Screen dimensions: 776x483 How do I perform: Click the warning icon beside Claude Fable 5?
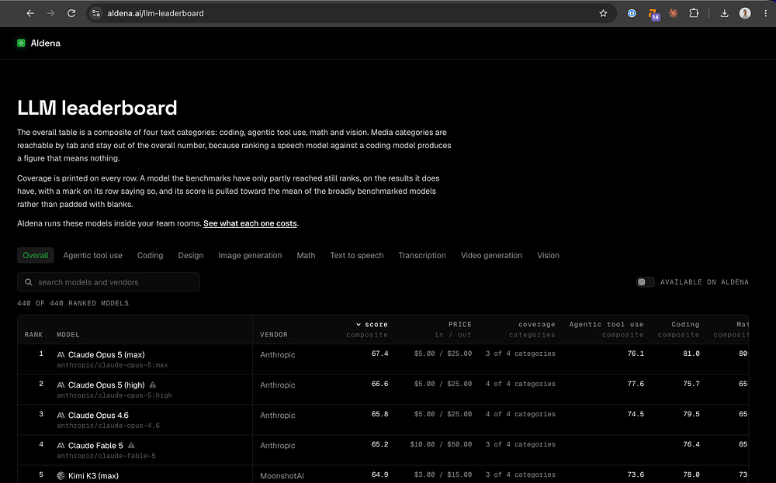click(x=131, y=446)
